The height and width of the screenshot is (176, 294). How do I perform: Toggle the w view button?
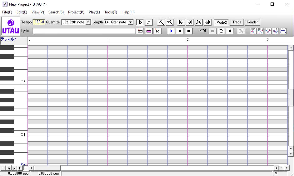(x=14, y=168)
